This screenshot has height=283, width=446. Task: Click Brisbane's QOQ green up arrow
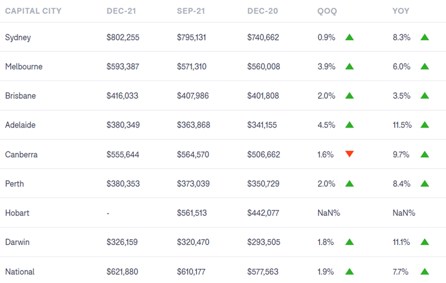[x=349, y=96]
